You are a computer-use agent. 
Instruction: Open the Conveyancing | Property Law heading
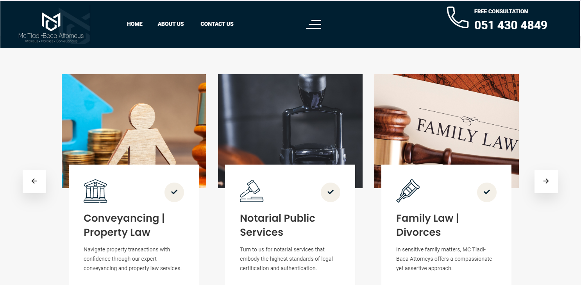pos(124,225)
